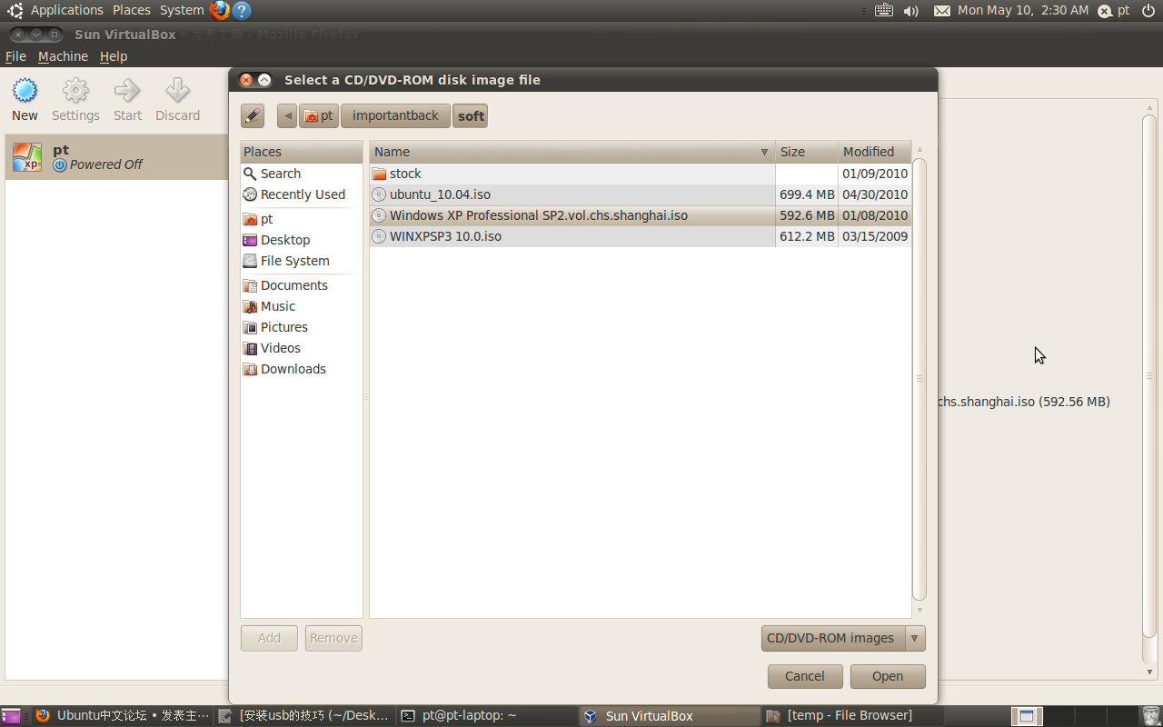Viewport: 1163px width, 727px height.
Task: Open the Places panel menu
Action: [x=132, y=10]
